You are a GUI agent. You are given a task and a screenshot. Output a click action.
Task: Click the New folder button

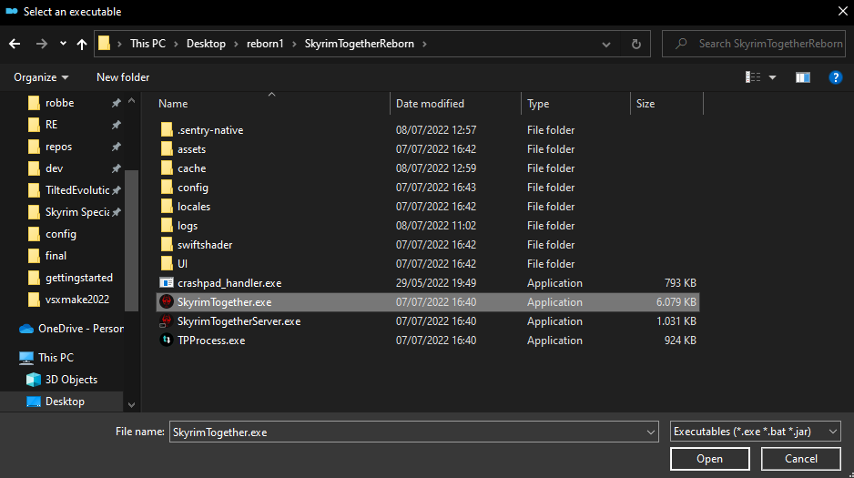[x=123, y=77]
